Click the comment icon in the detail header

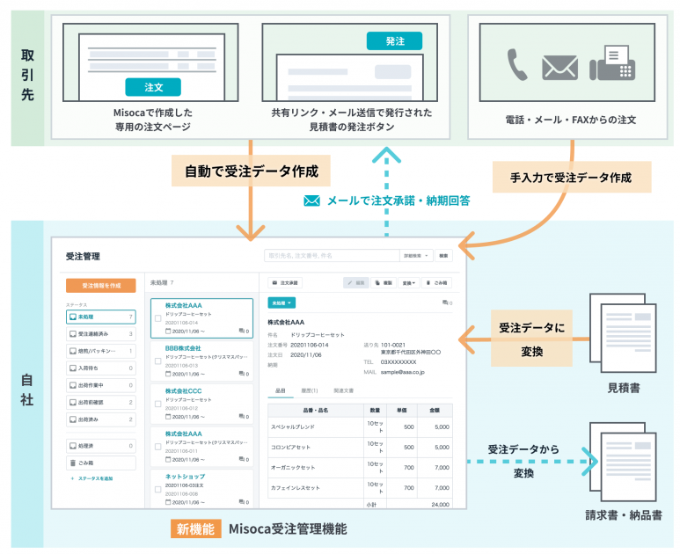click(x=445, y=303)
